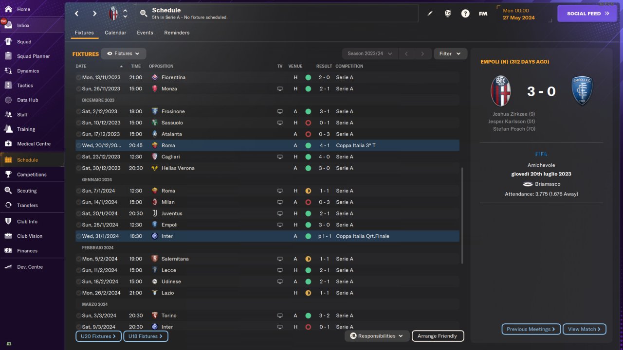Click Arrange Friendly button
This screenshot has width=623, height=350.
[x=438, y=336]
